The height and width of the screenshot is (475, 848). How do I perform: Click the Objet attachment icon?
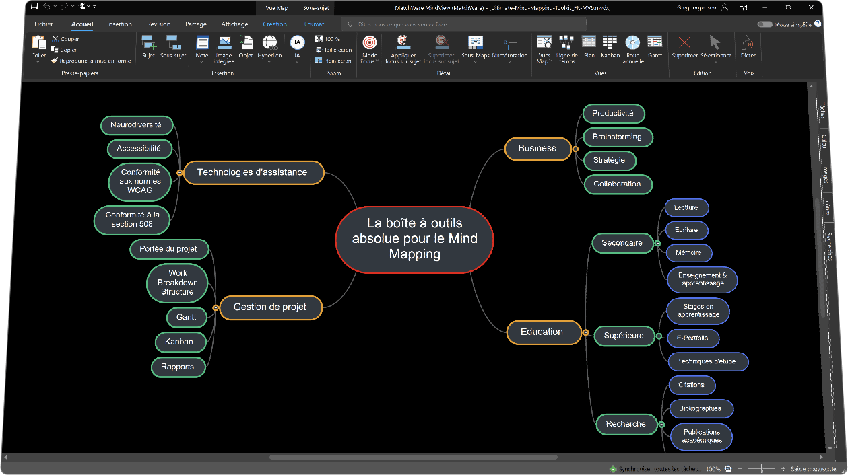tap(246, 42)
